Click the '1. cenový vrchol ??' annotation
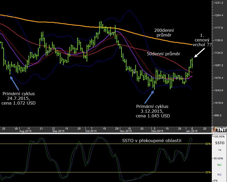Viewport: 227px width, 182px height. pos(202,40)
